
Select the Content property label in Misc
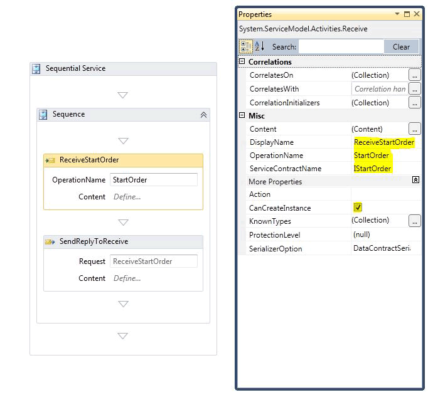tap(263, 129)
